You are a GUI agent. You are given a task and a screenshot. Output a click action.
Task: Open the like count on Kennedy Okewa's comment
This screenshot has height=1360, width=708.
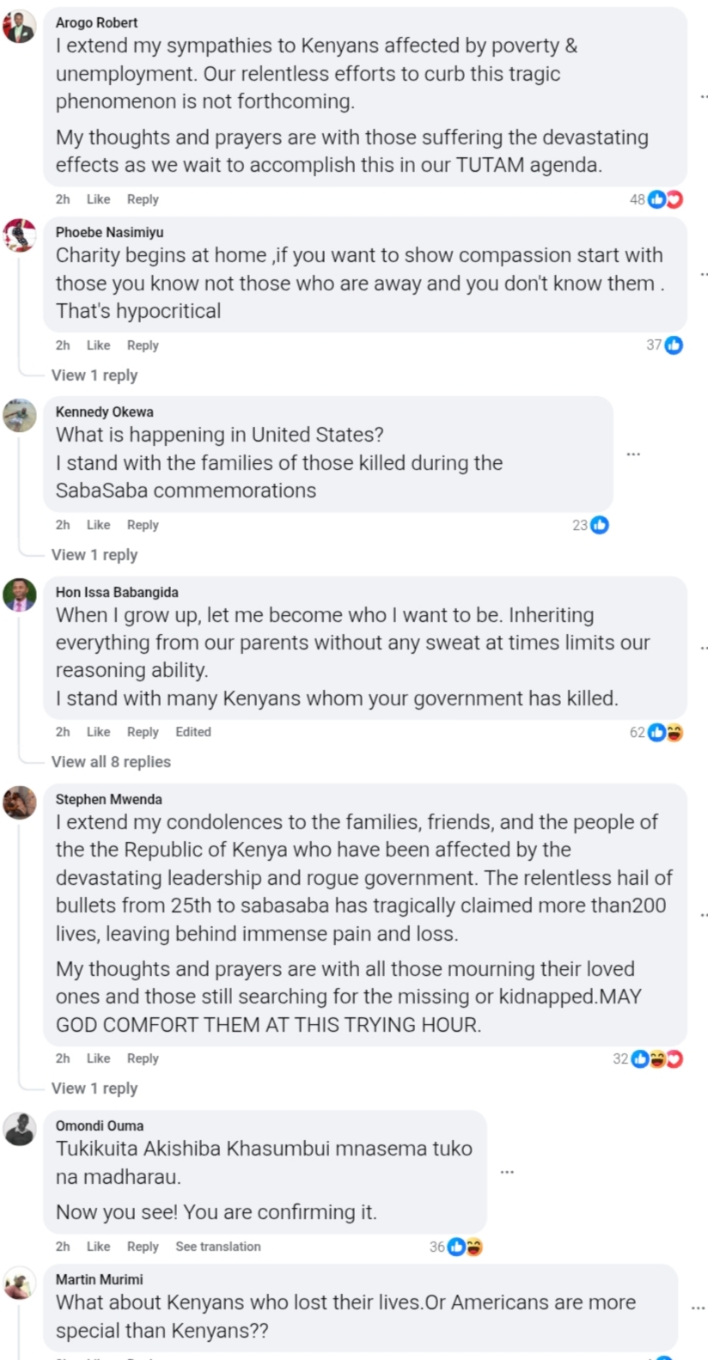click(x=590, y=525)
